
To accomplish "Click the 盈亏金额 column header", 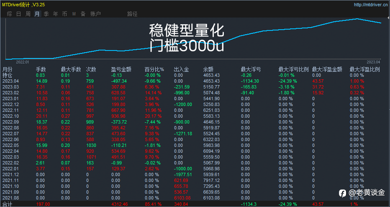I will (121, 70).
